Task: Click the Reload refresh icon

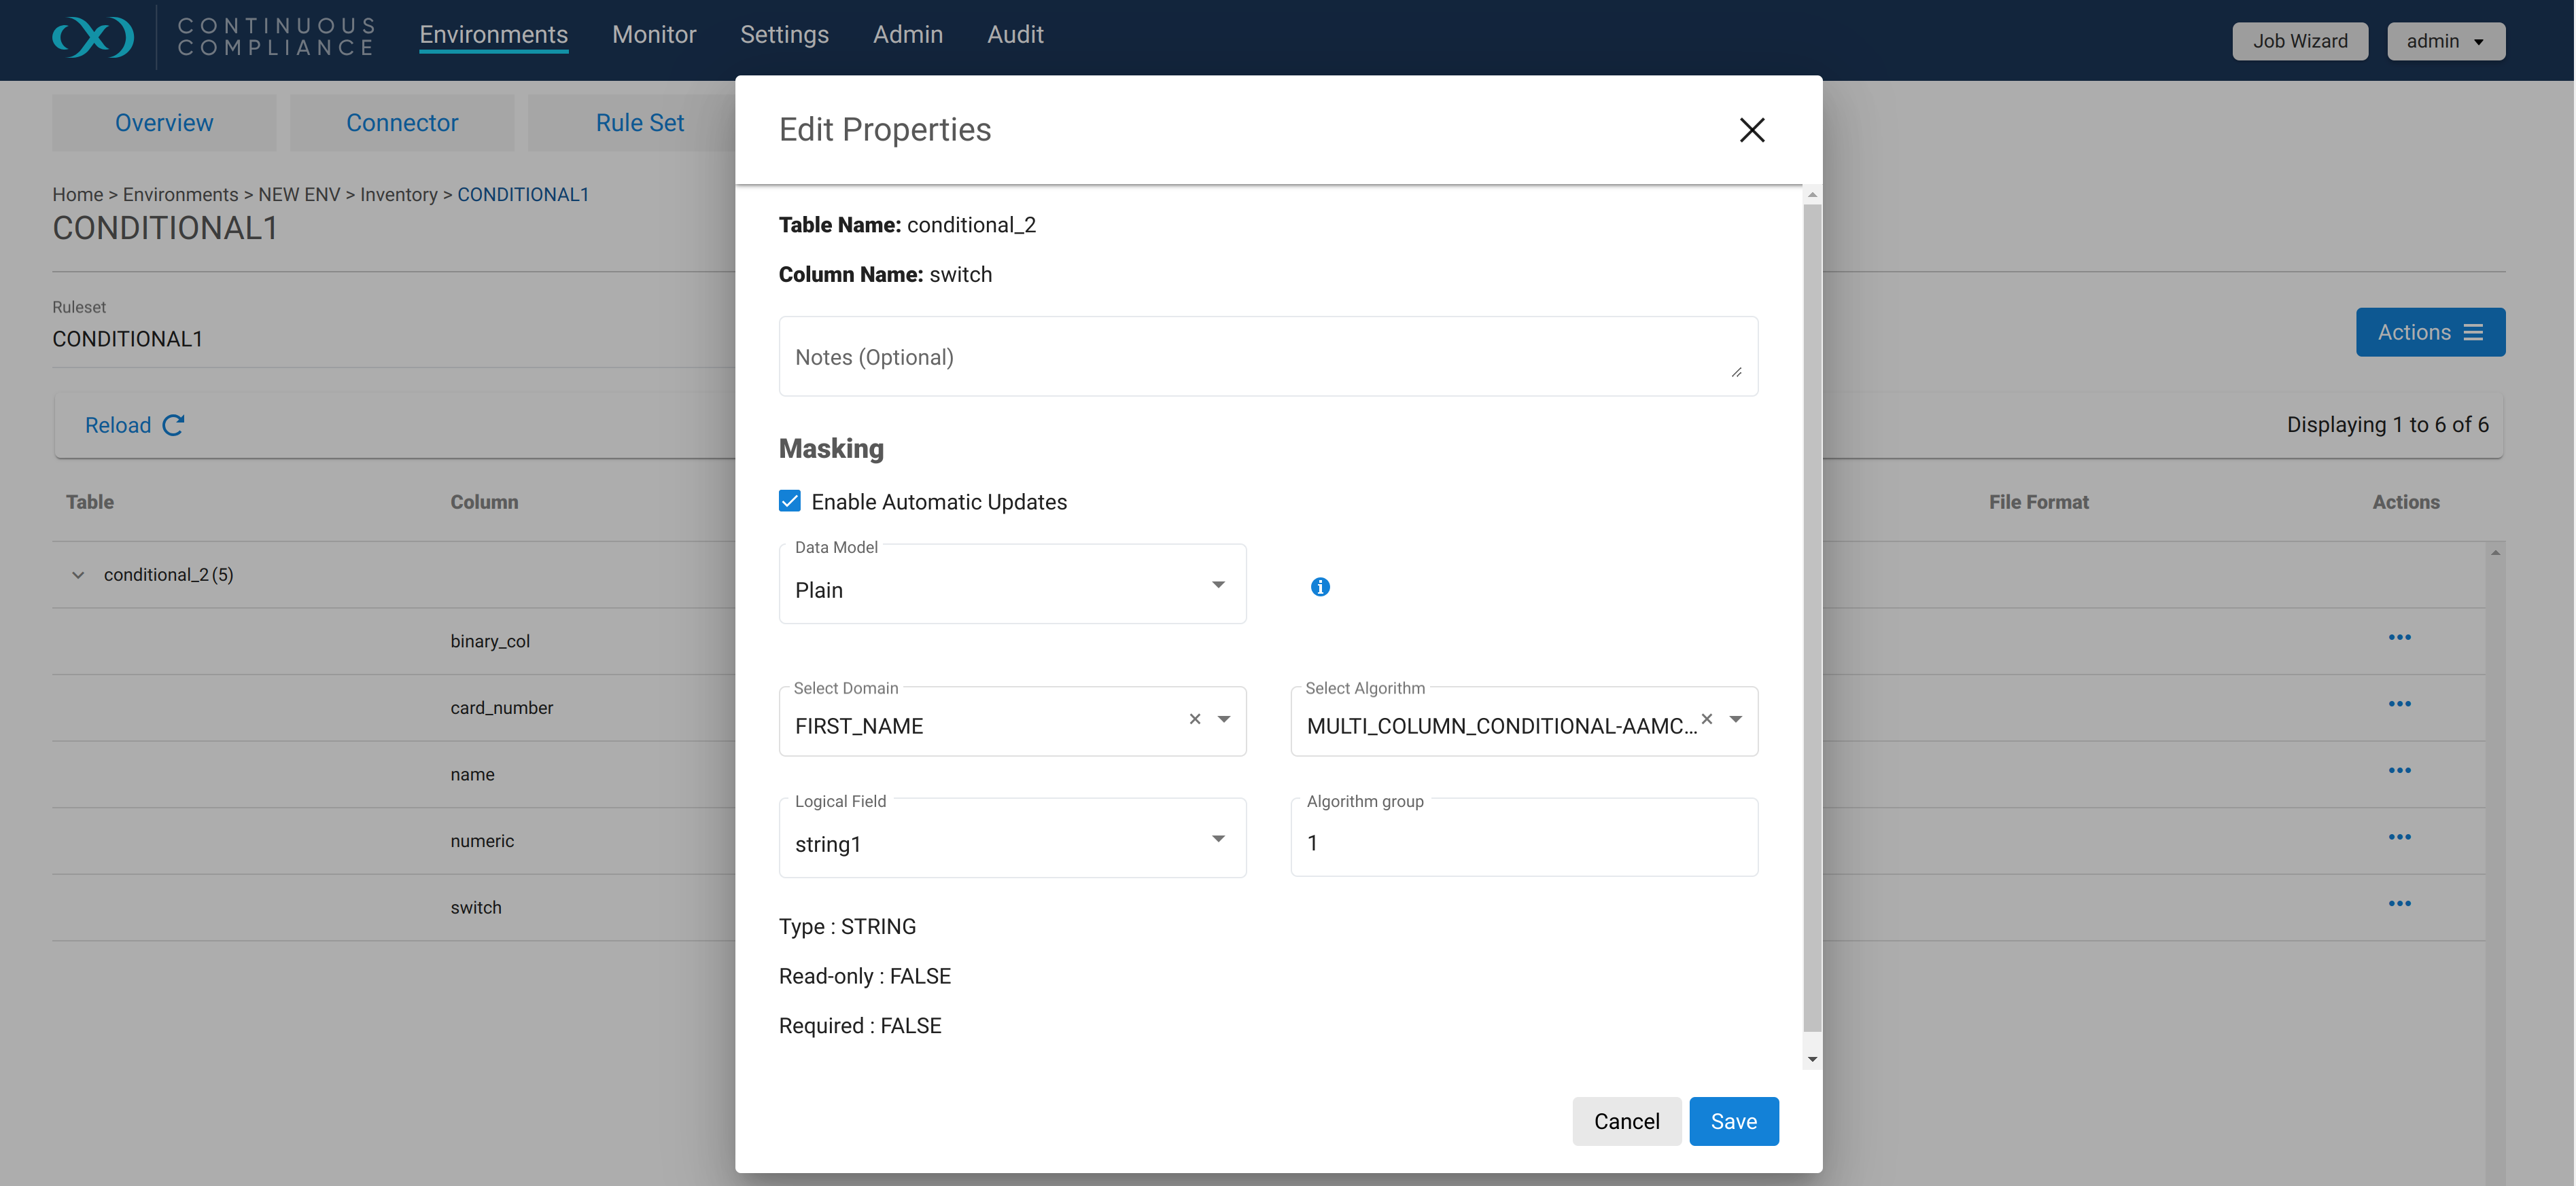Action: click(173, 426)
